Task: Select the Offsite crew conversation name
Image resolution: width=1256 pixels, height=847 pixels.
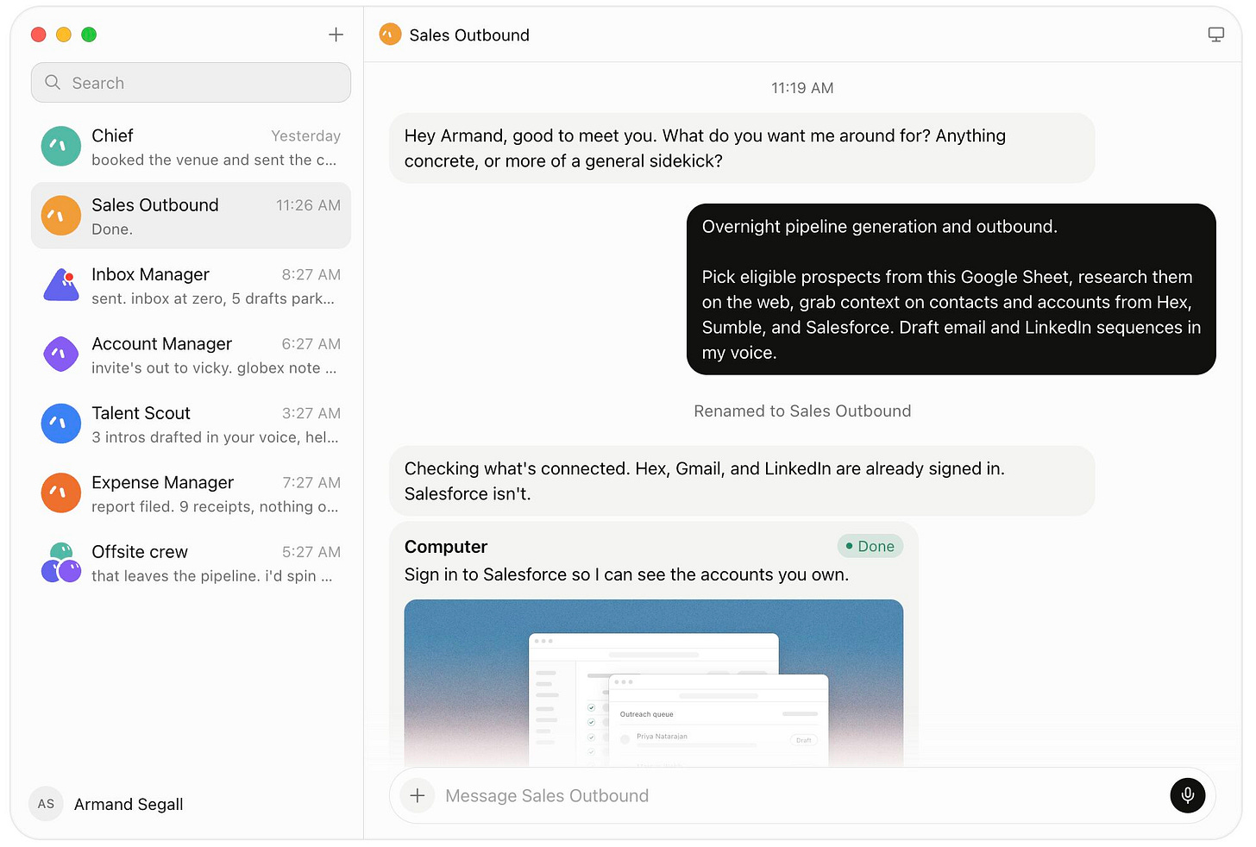Action: (x=140, y=552)
